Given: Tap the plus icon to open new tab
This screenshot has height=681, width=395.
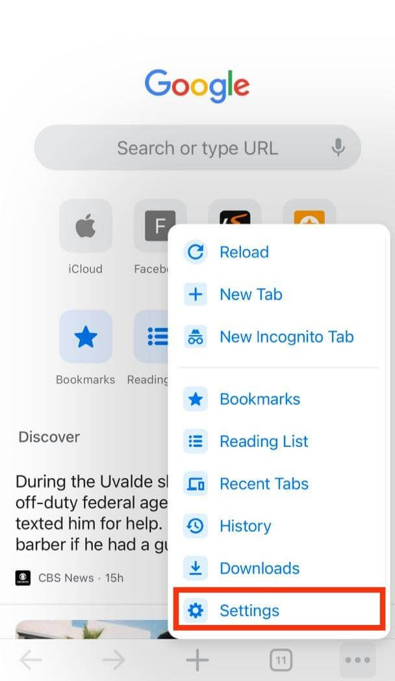Looking at the screenshot, I should tap(197, 660).
